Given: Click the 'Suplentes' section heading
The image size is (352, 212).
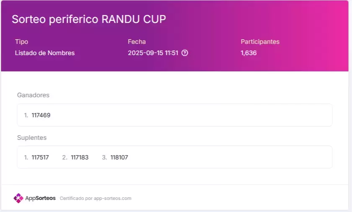Looking at the screenshot, I should [32, 137].
